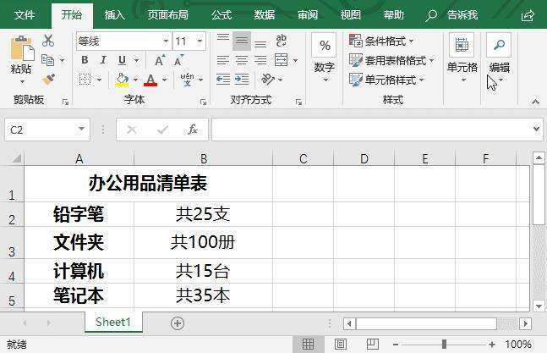Expand the formula bar chevron

pyautogui.click(x=537, y=129)
